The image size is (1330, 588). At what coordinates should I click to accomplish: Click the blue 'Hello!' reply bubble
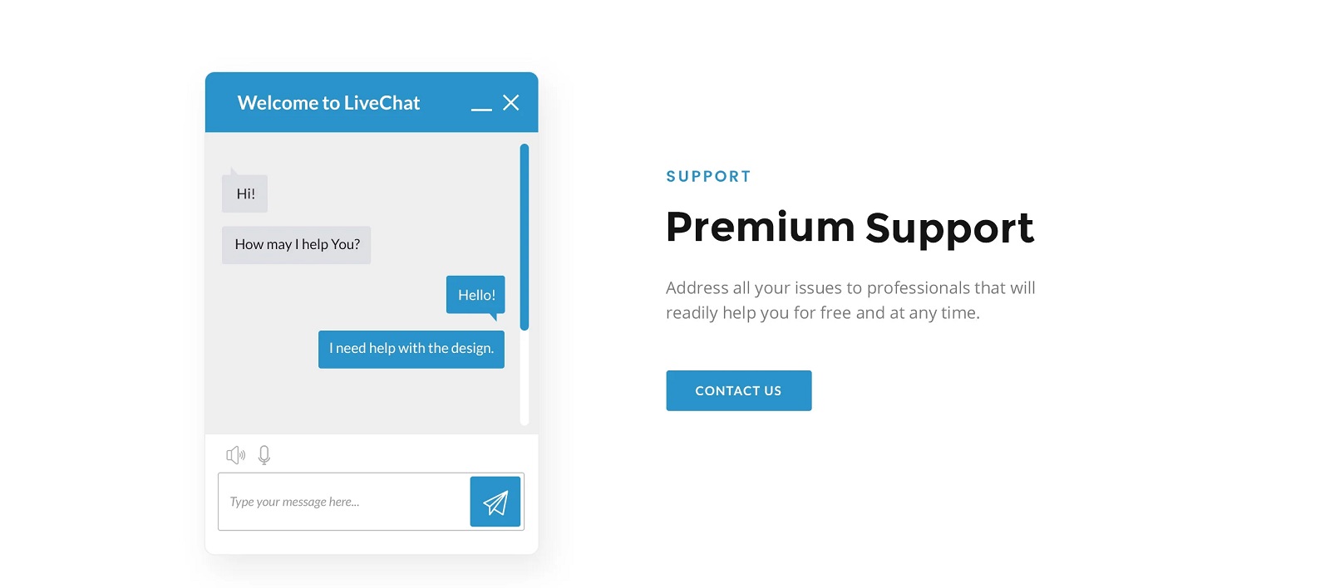tap(475, 295)
